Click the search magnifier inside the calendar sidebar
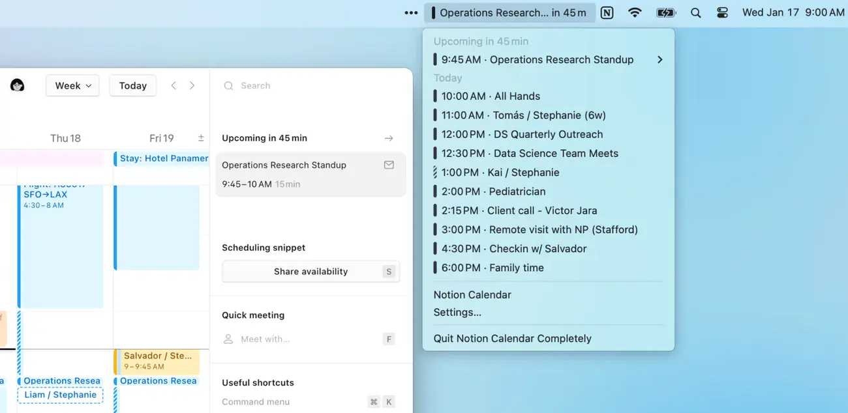 [x=228, y=85]
